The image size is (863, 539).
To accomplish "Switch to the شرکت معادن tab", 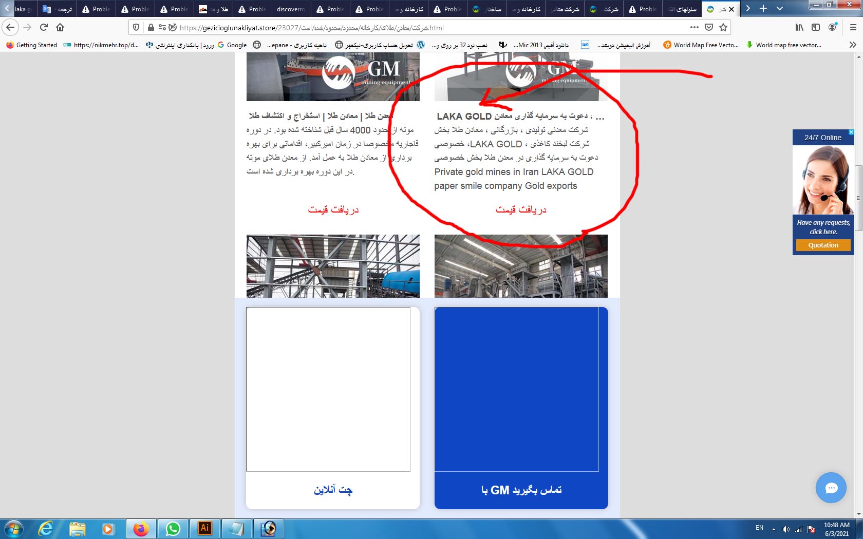I will tap(565, 9).
